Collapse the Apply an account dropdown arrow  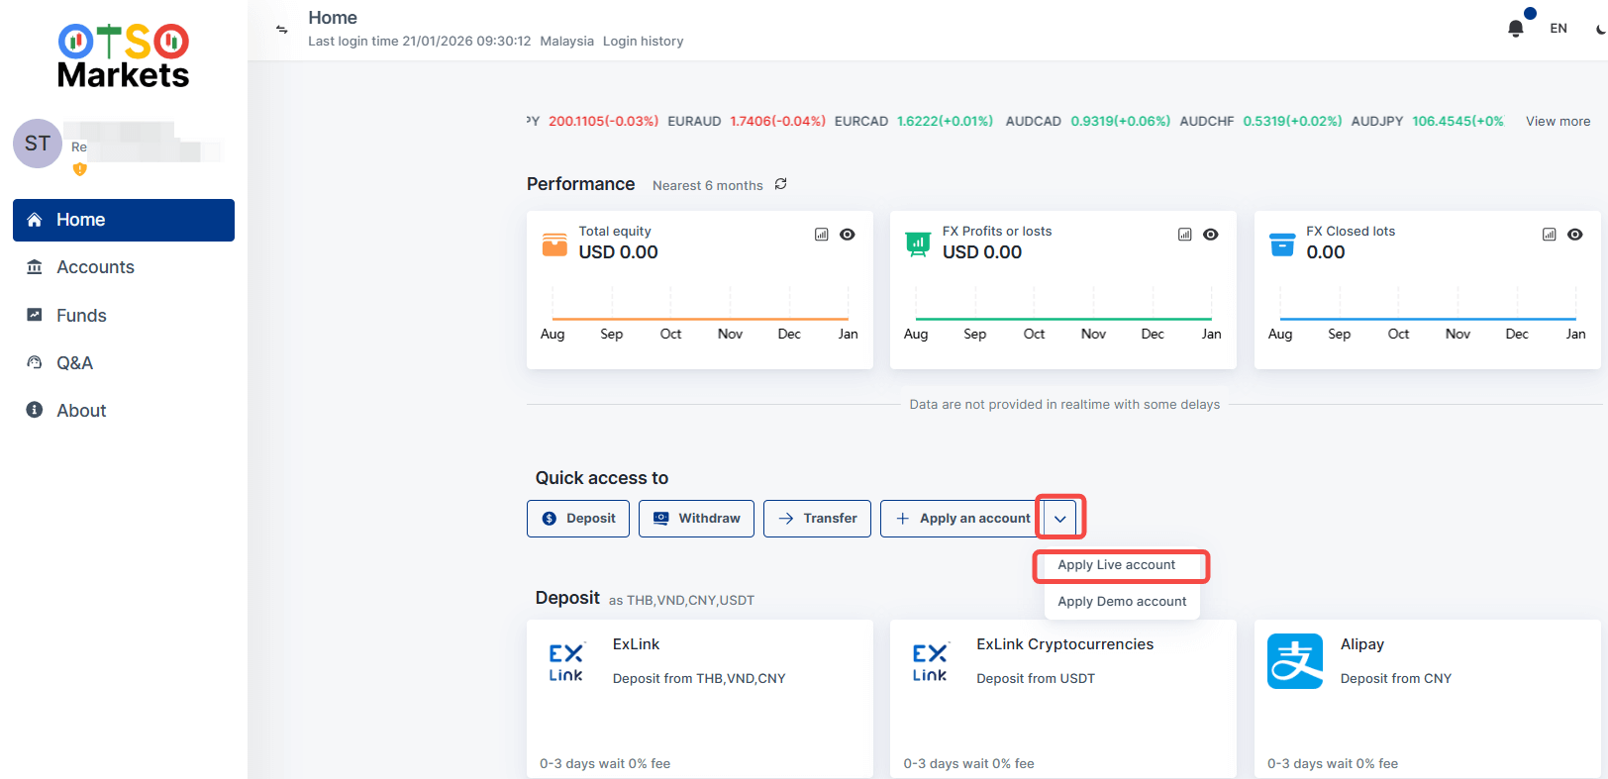1059,519
